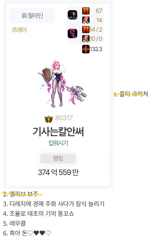Click the pink-haired paladin character sprite
The image size is (152, 238).
pyautogui.click(x=62, y=83)
